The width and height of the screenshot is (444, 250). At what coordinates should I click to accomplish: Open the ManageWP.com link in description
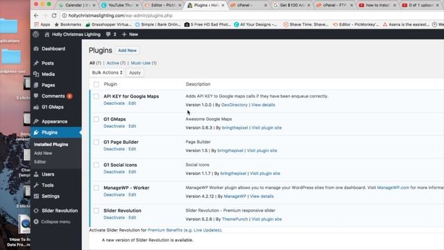point(393,187)
